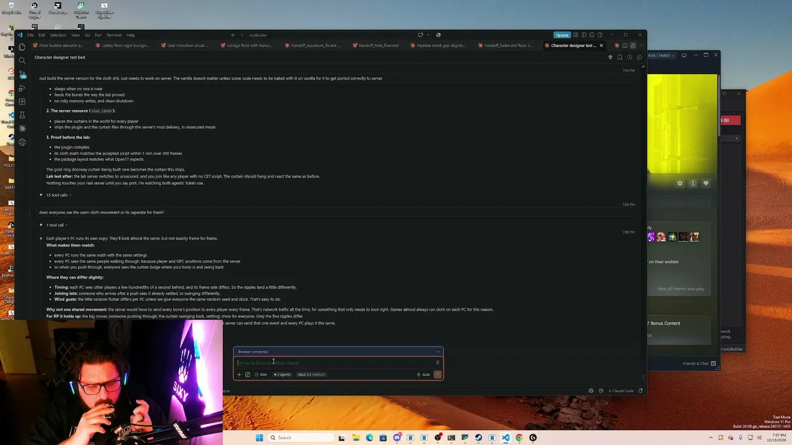Click the new chat icon in header
Image resolution: width=792 pixels, height=445 pixels.
[x=639, y=57]
